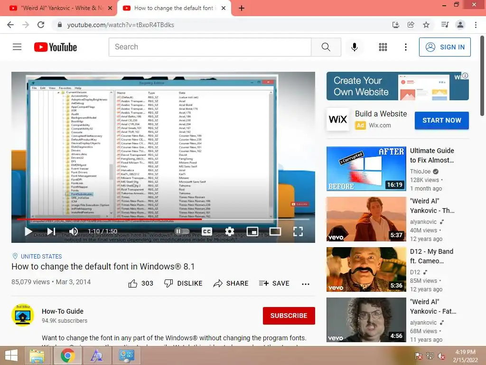Enter full screen mode
This screenshot has height=365, width=486.
[298, 231]
